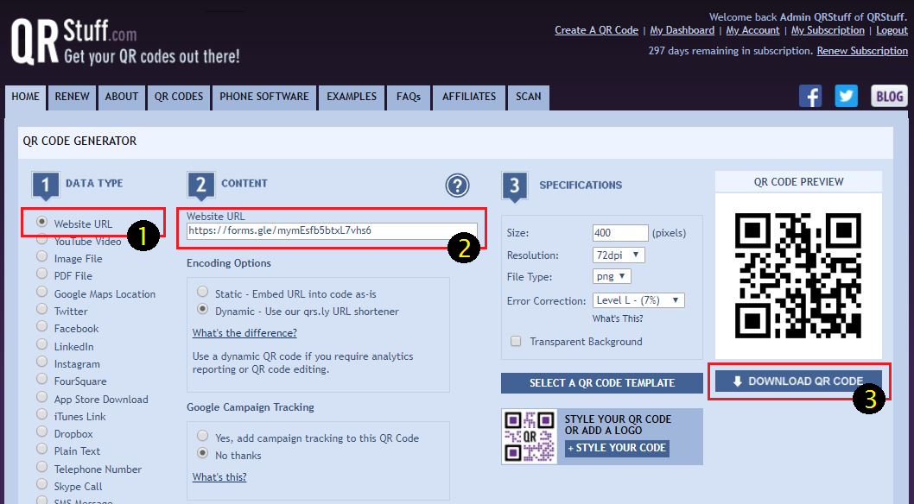Open the File Type png dropdown

612,276
